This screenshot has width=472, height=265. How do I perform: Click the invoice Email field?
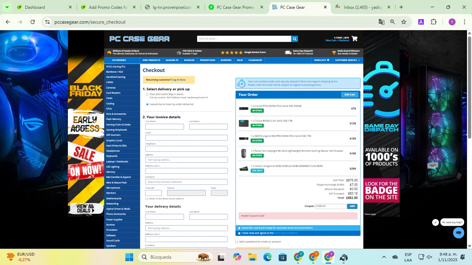[x=186, y=138]
